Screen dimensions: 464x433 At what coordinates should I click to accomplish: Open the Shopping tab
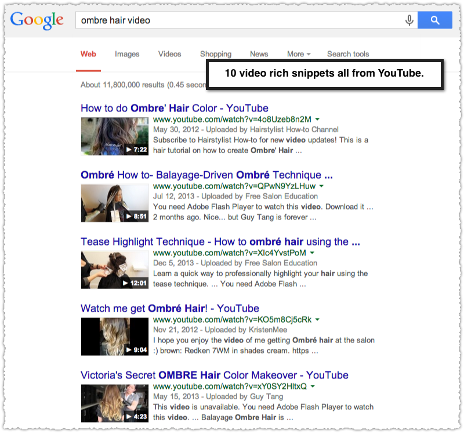coord(216,54)
